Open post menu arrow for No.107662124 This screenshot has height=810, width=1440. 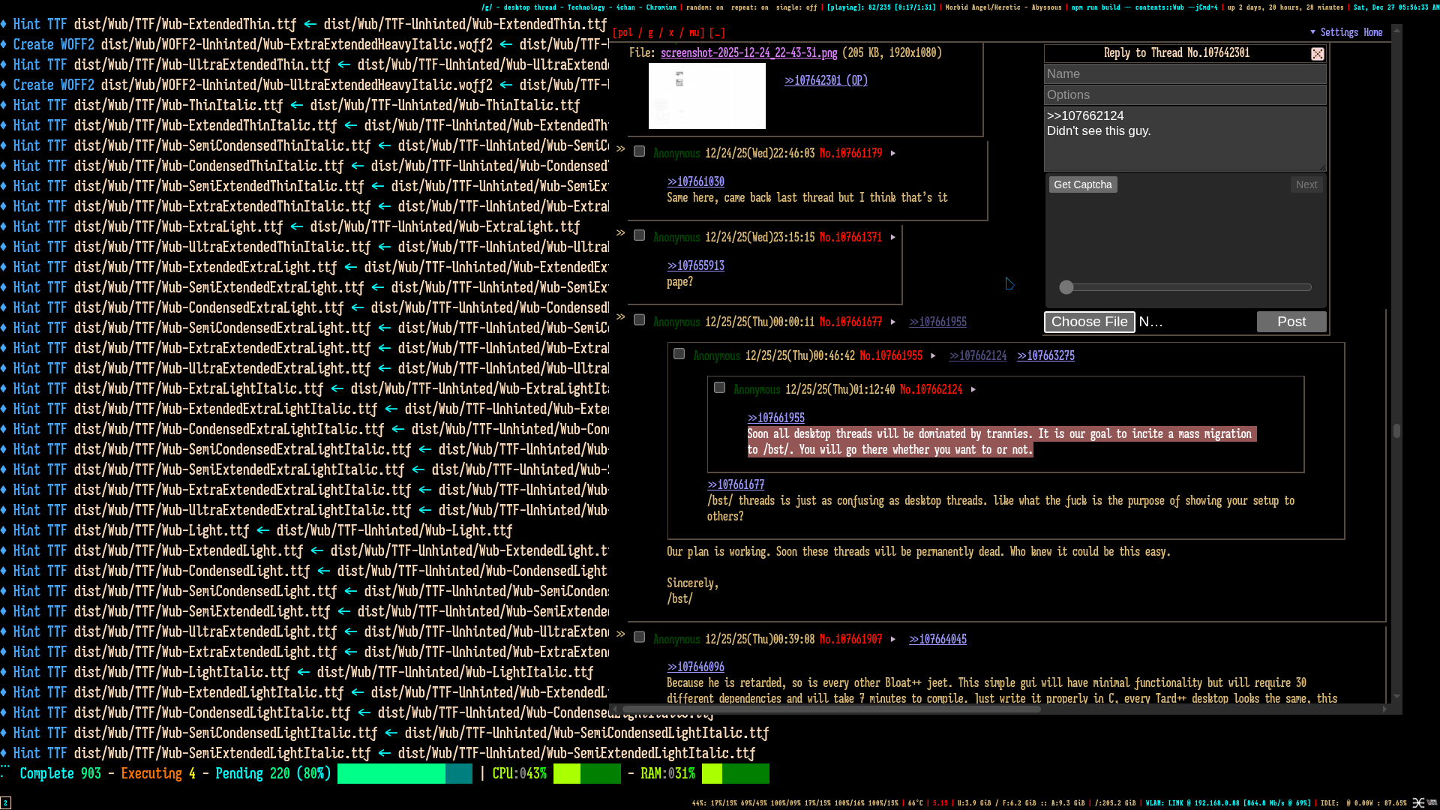973,389
